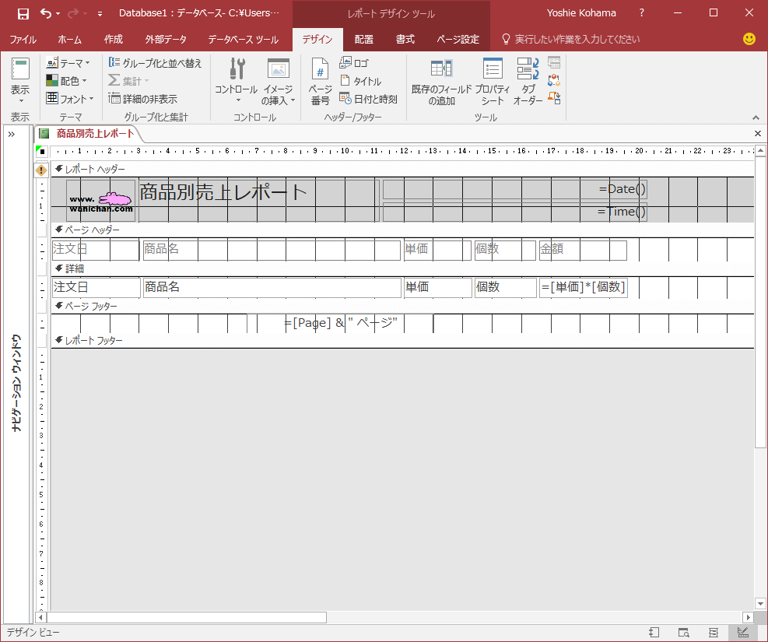Open the コントロール gallery

point(237,81)
